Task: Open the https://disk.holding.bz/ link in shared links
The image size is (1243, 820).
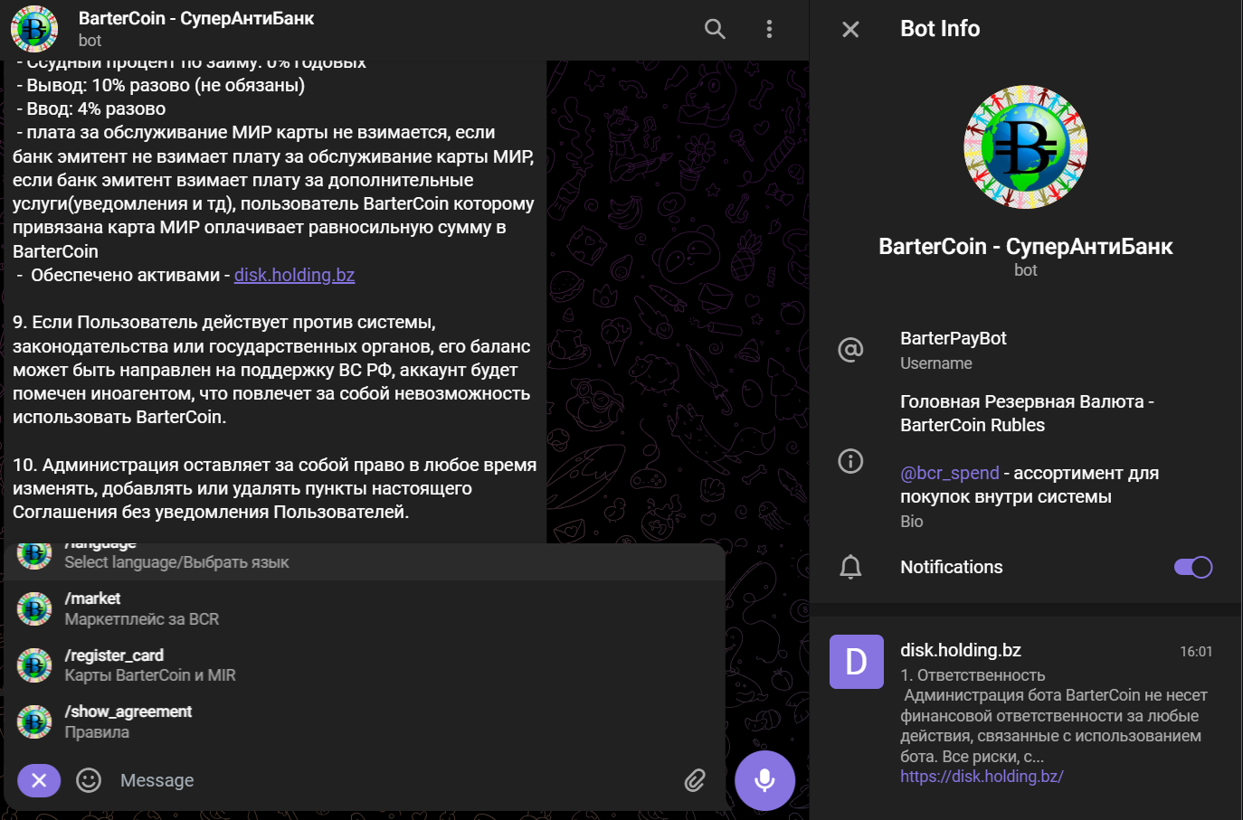Action: [x=982, y=776]
